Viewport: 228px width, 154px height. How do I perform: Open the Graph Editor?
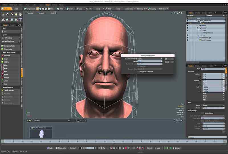point(61,148)
